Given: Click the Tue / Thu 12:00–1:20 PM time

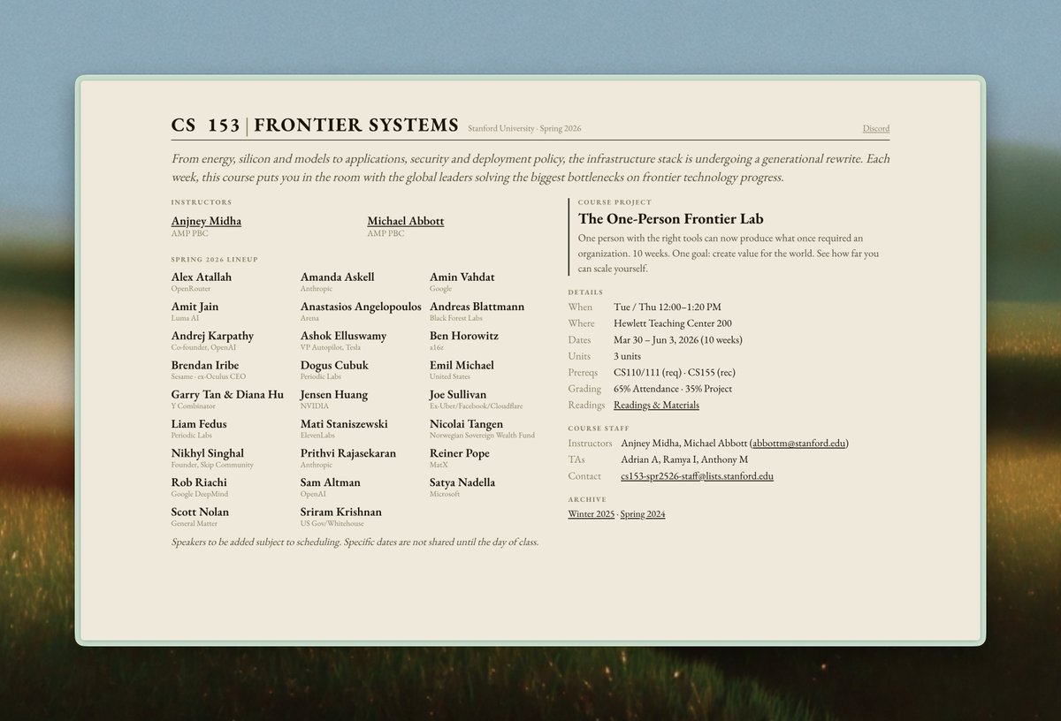Looking at the screenshot, I should [668, 307].
